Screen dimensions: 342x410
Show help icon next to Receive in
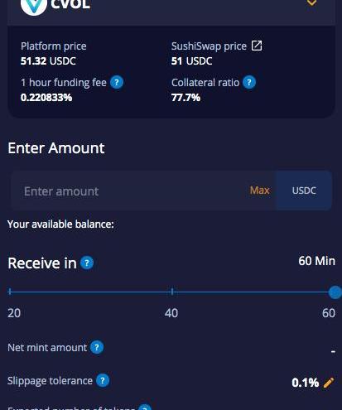point(87,263)
